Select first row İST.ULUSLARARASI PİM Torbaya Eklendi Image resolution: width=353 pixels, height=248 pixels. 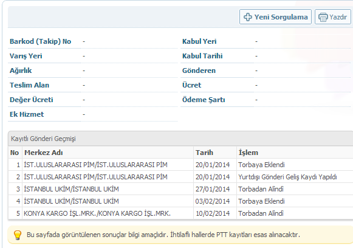(180, 165)
